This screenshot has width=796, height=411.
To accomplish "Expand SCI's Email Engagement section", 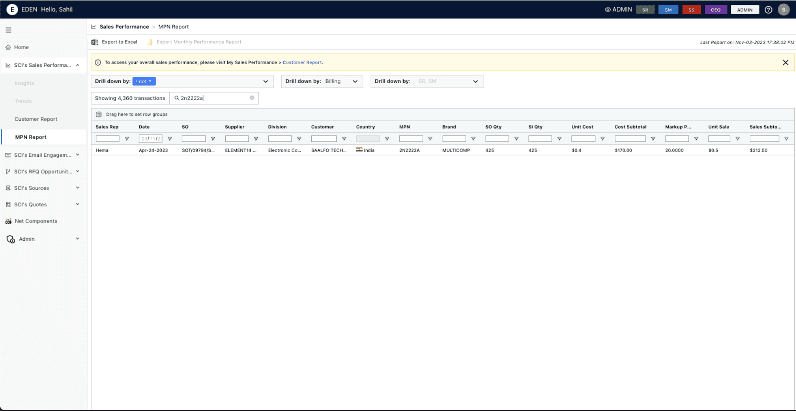I will 77,155.
